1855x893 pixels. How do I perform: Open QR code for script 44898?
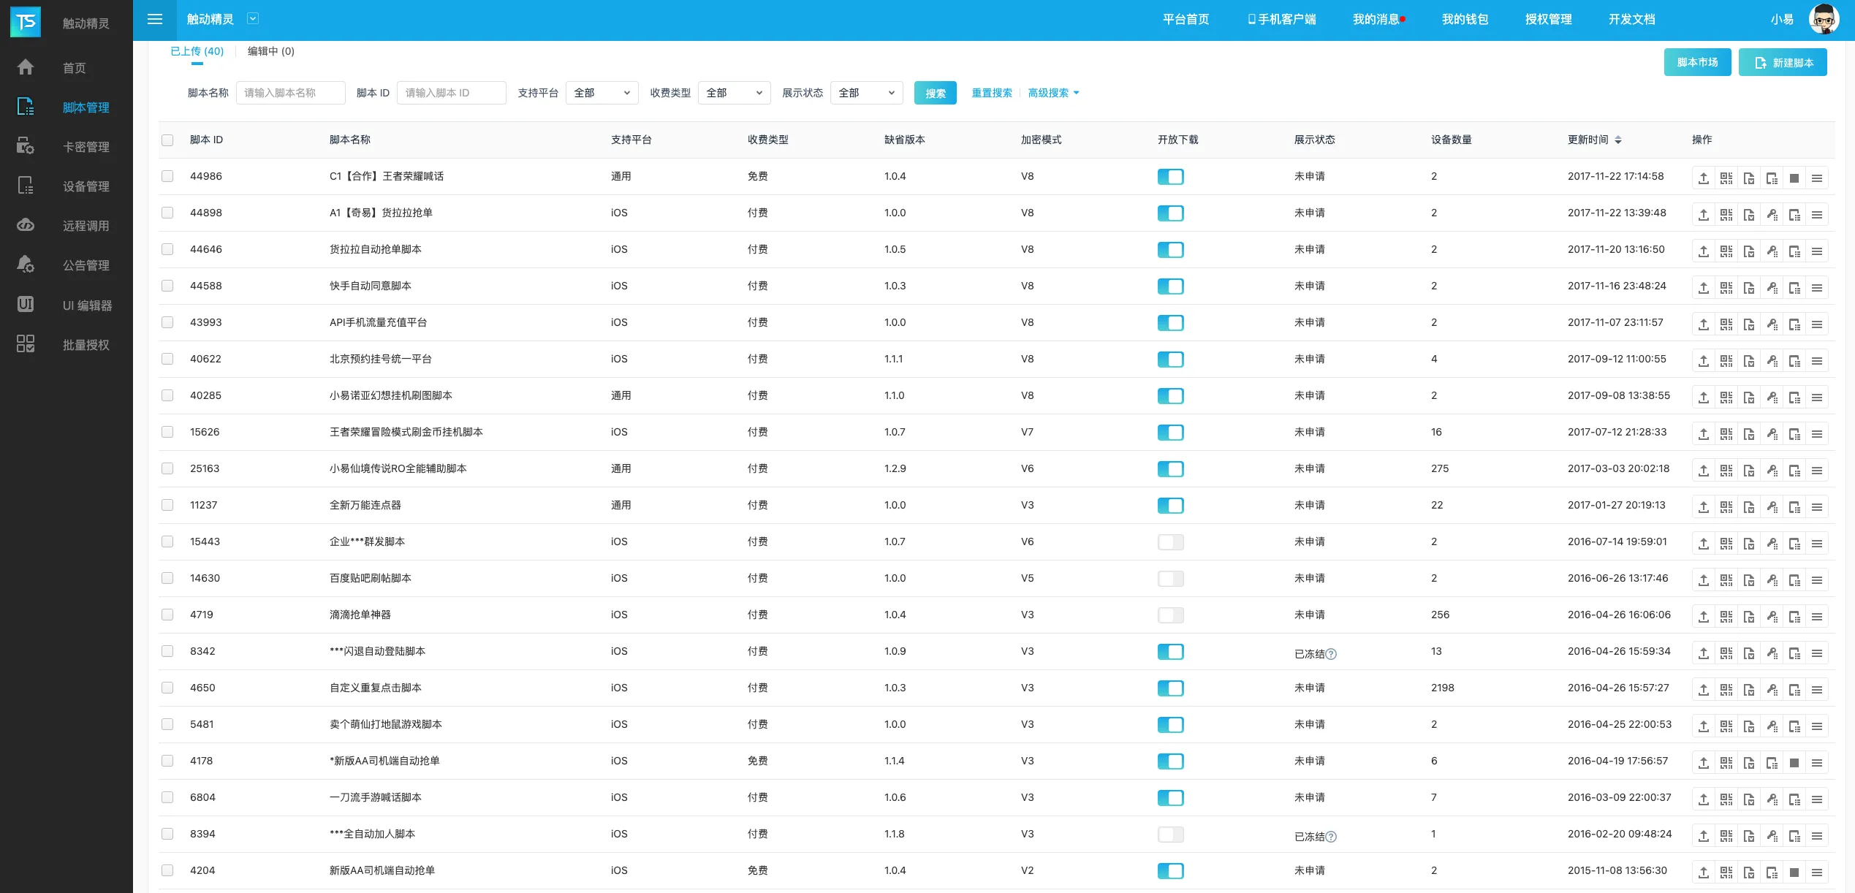click(1726, 215)
